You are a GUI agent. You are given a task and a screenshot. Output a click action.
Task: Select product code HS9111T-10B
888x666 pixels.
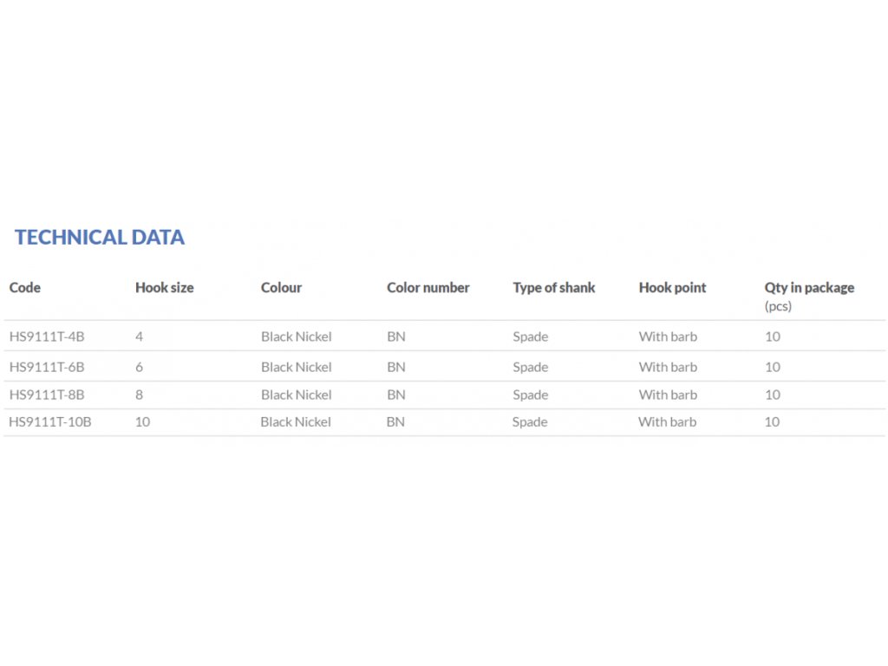(x=50, y=422)
